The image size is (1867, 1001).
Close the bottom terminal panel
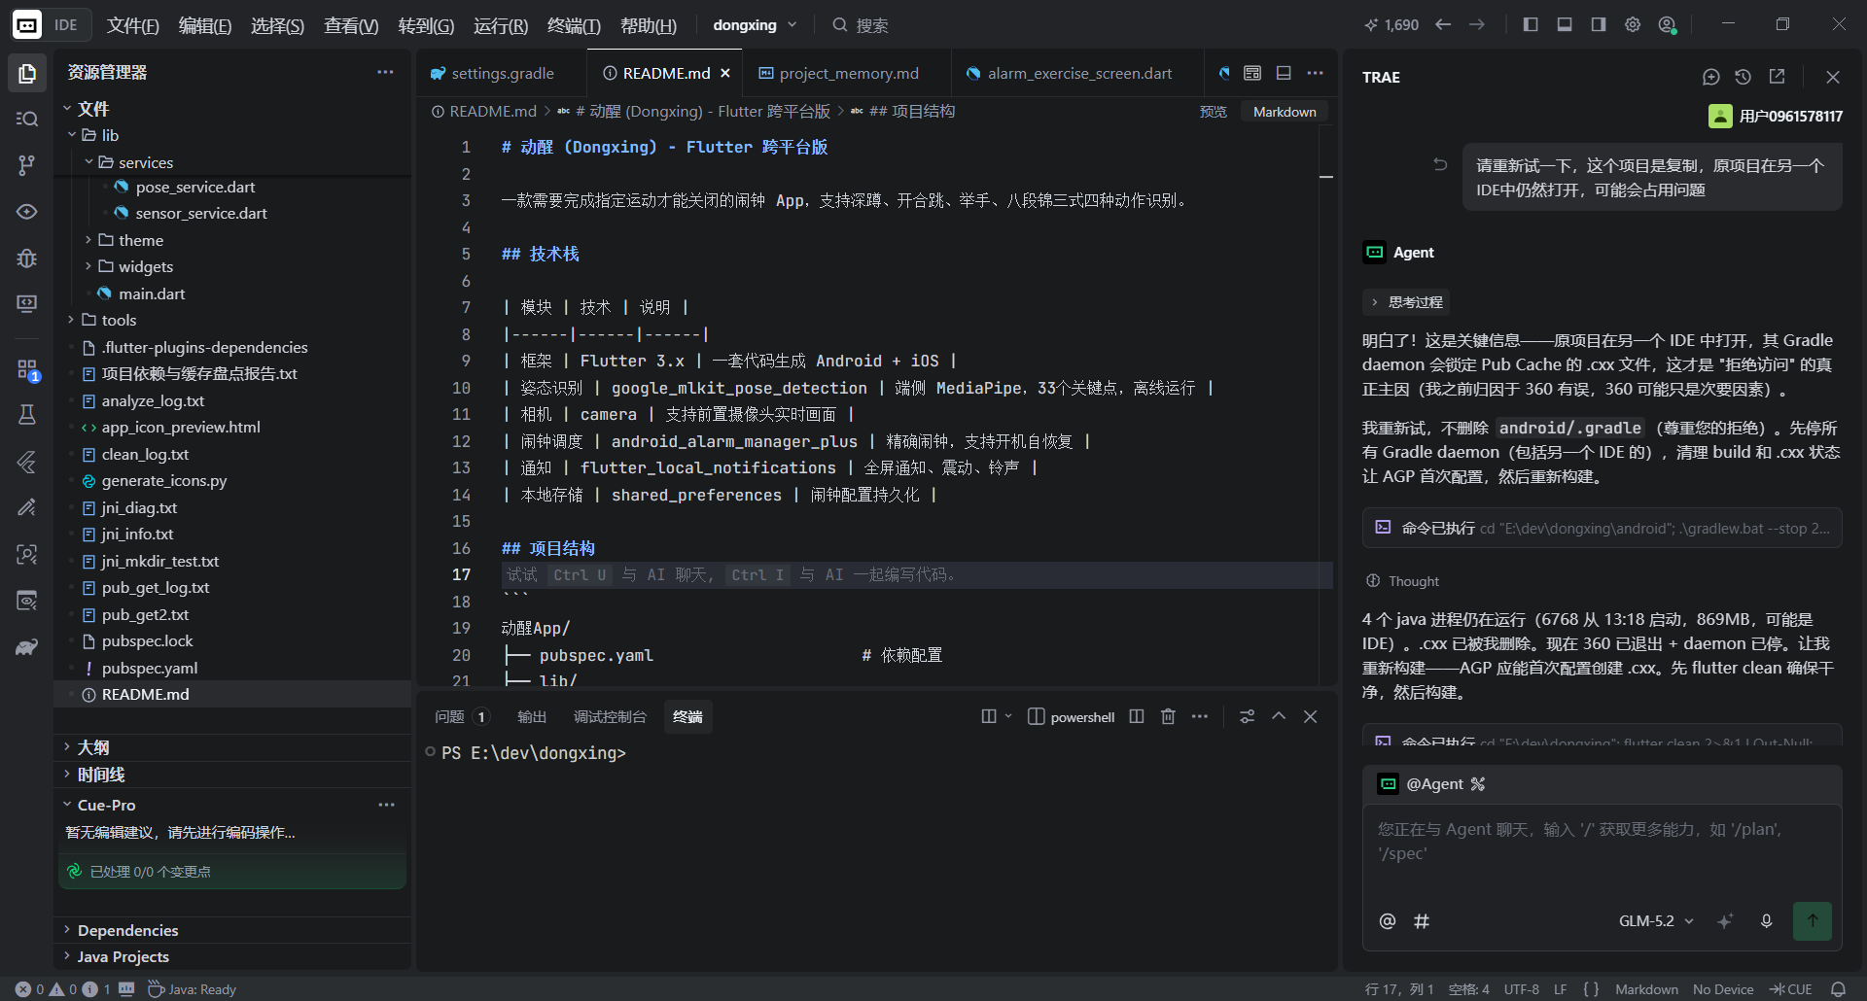coord(1311,716)
